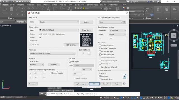Select Portrait orientation radio button
179x100 pixels.
point(100,73)
